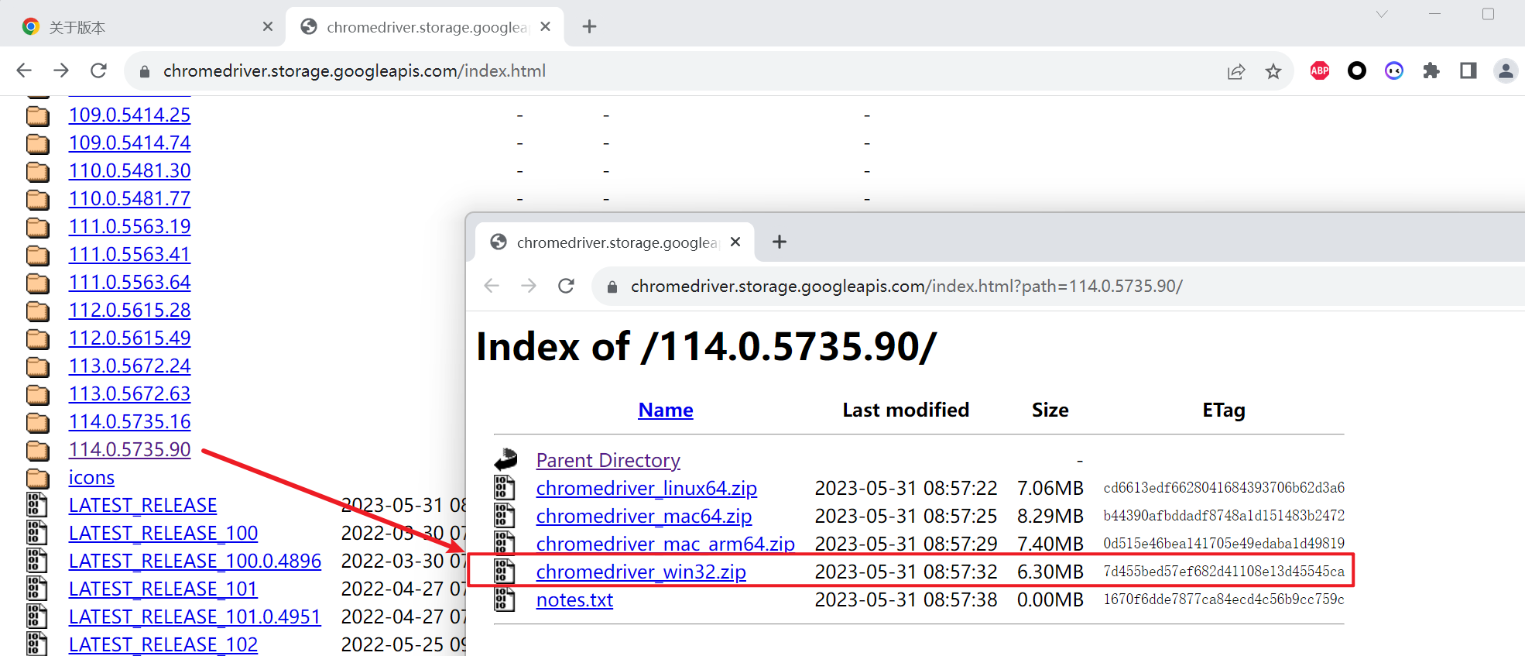The image size is (1525, 656).
Task: Open folder 114.0.5735.16
Action: pyautogui.click(x=129, y=421)
